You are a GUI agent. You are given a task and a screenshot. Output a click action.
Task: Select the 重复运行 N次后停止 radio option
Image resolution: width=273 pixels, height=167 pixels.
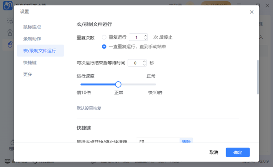(104, 37)
